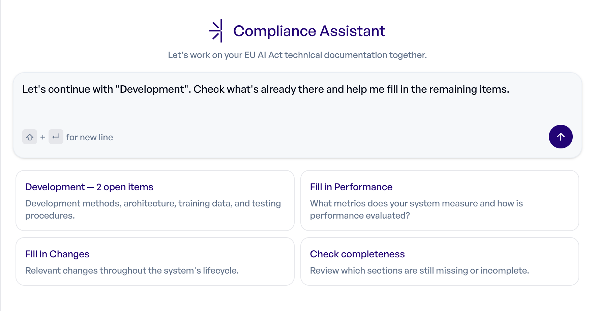Choose the 'Fill in Changes' prompt card
The width and height of the screenshot is (594, 311).
[155, 261]
